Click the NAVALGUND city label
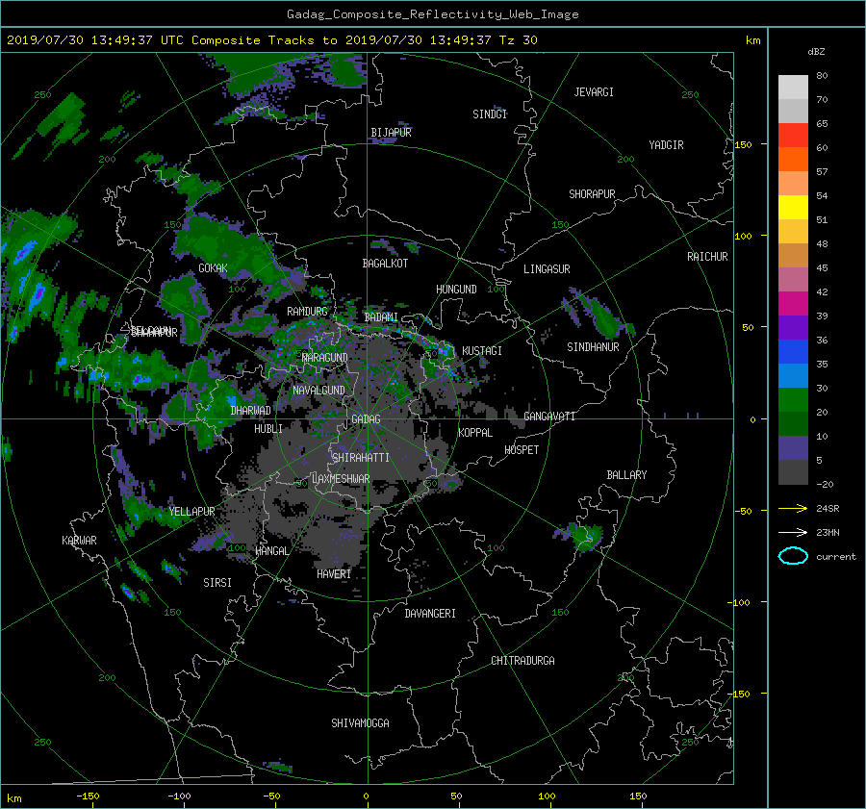The image size is (866, 809). [x=318, y=391]
